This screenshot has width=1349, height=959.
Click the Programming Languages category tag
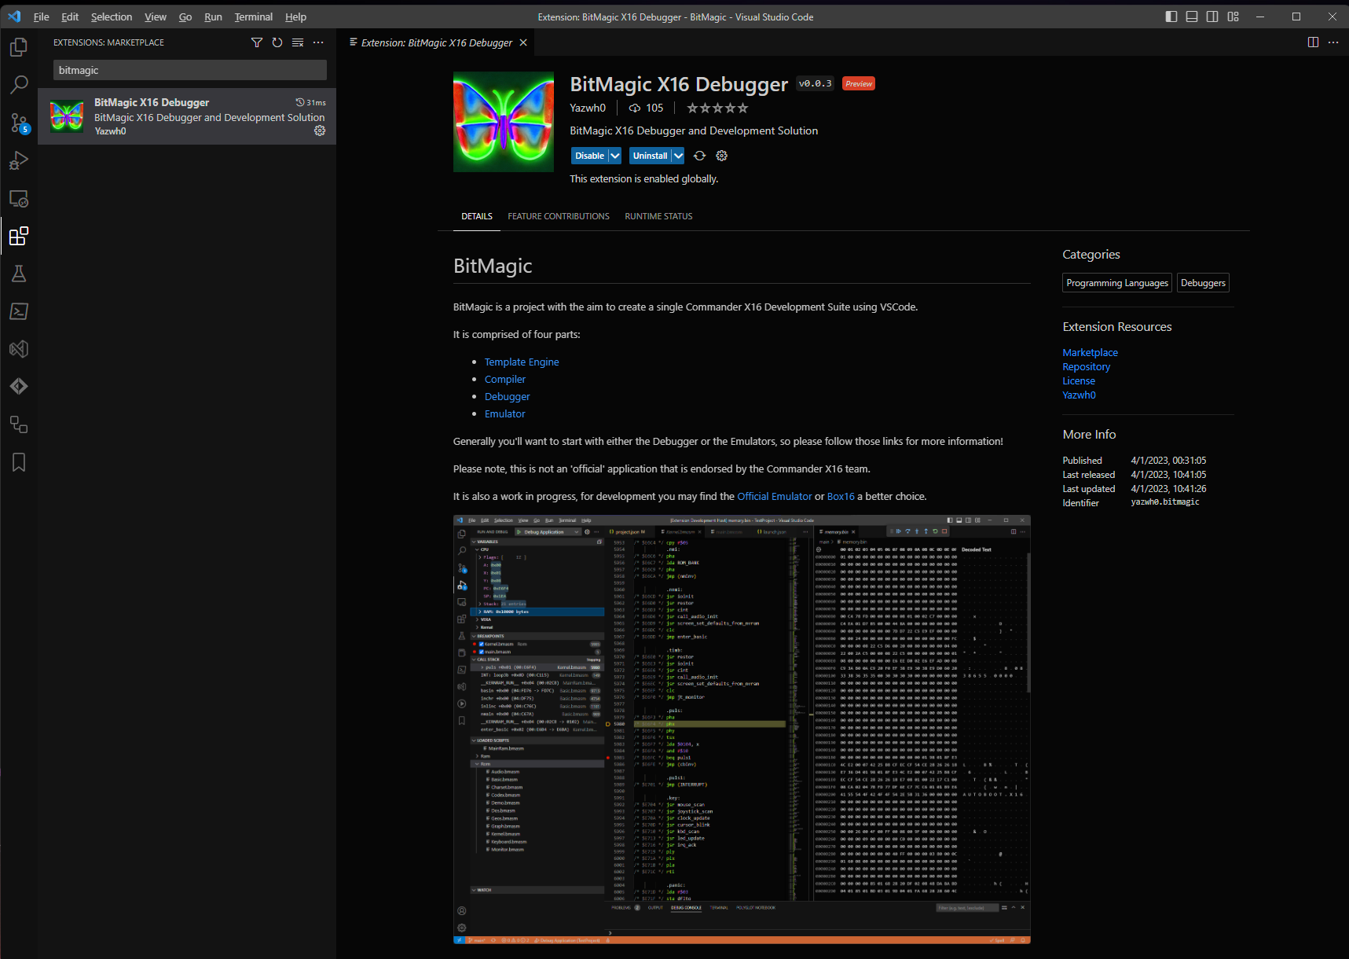point(1117,283)
